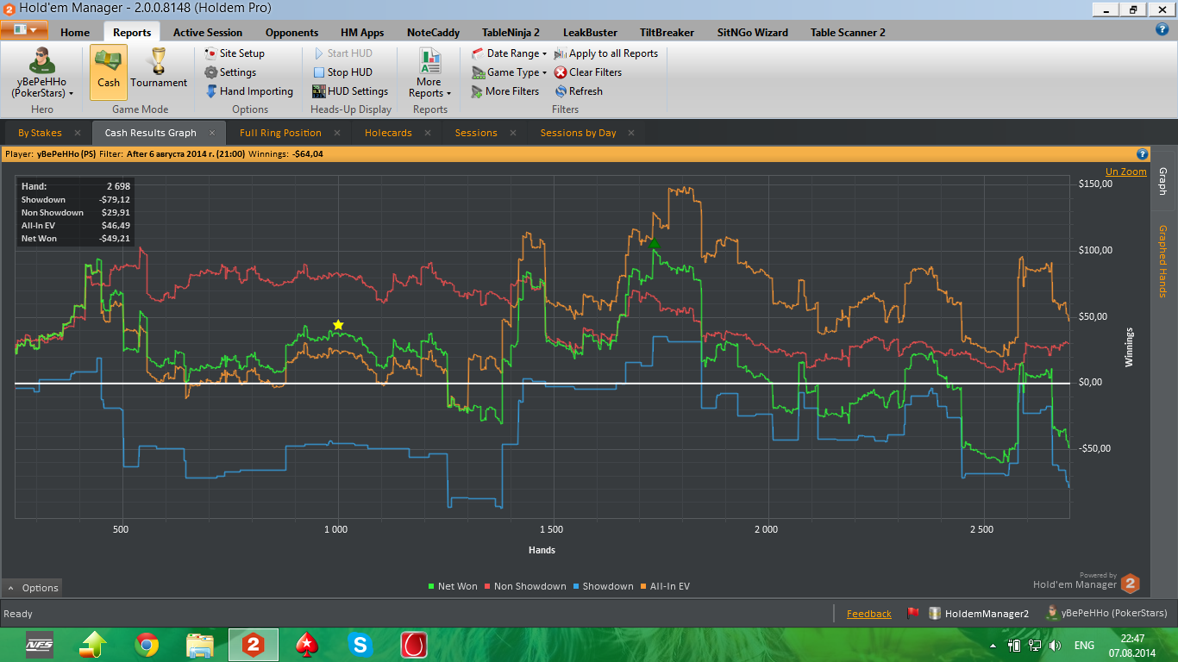Image resolution: width=1178 pixels, height=662 pixels.
Task: Click the yellow star marker on graph
Action: [338, 324]
